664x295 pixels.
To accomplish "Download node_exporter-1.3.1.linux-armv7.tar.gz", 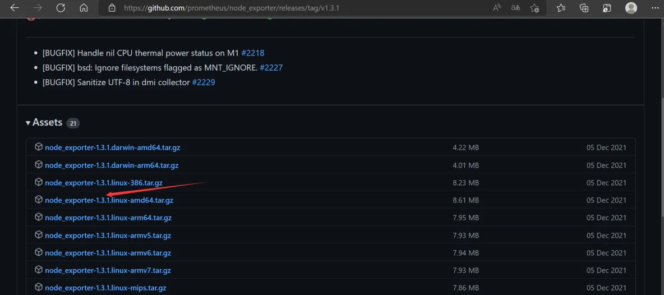I will point(108,270).
